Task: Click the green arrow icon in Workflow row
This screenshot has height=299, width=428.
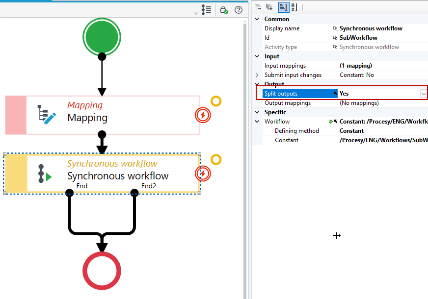Action: click(330, 122)
